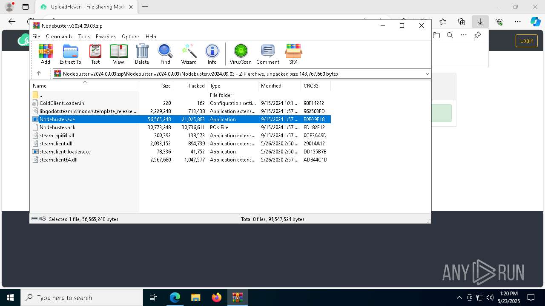Close the UploadHaven tab
Image resolution: width=545 pixels, height=306 pixels.
click(x=131, y=7)
